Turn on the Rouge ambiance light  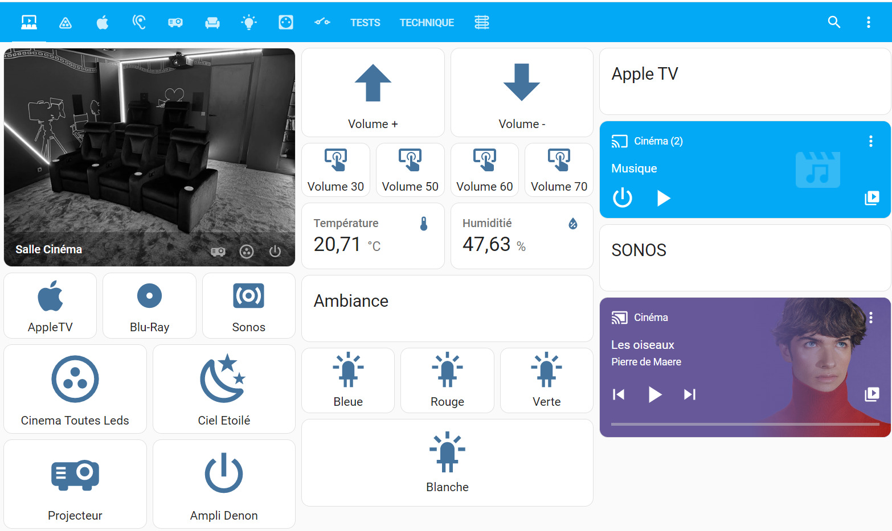pyautogui.click(x=447, y=380)
